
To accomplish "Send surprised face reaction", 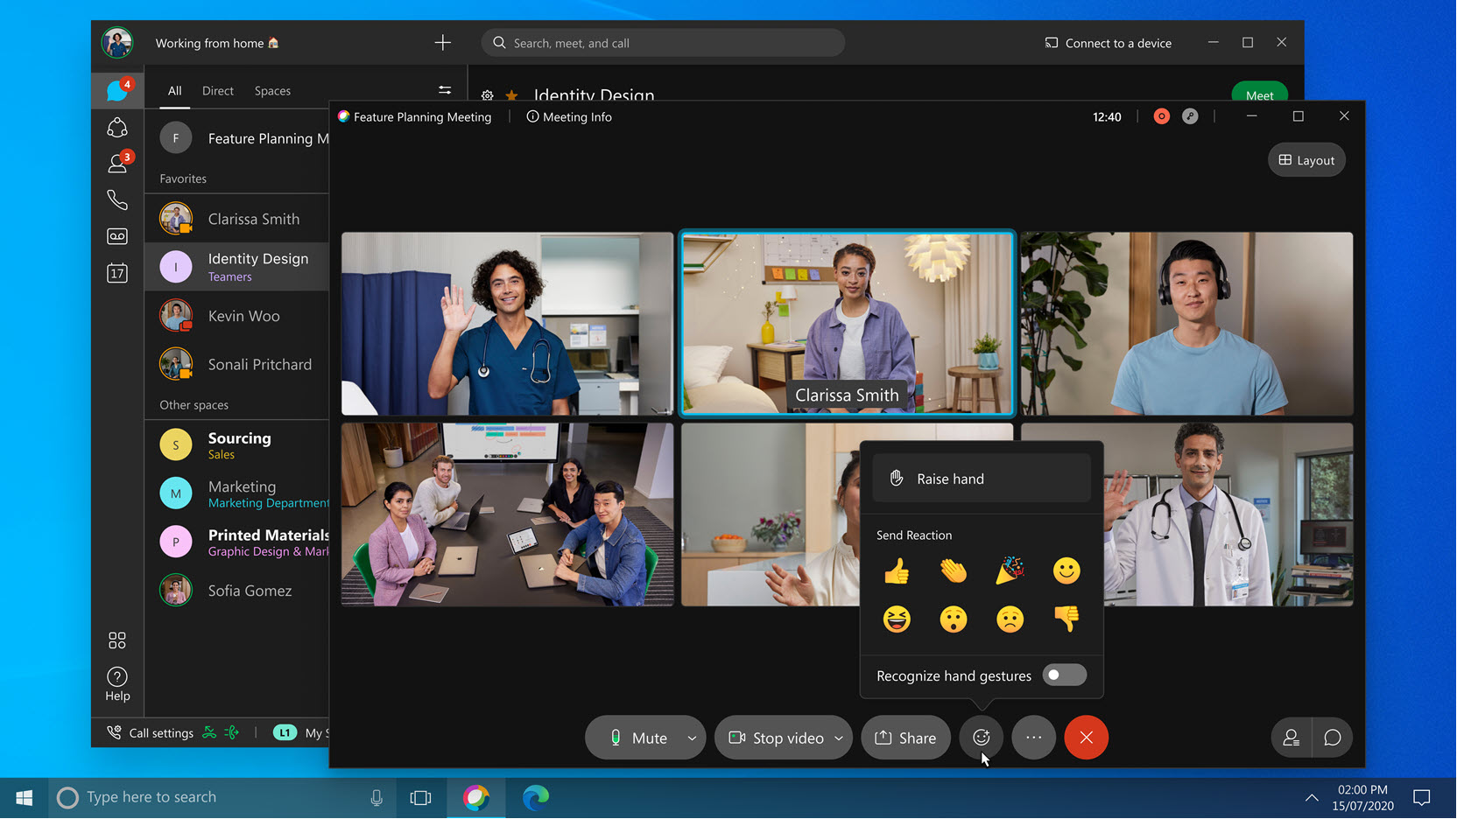I will click(x=954, y=619).
